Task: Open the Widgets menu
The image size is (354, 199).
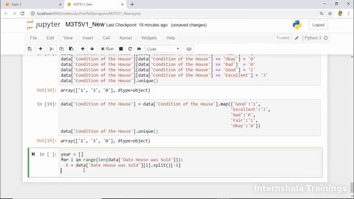Action: [149, 38]
